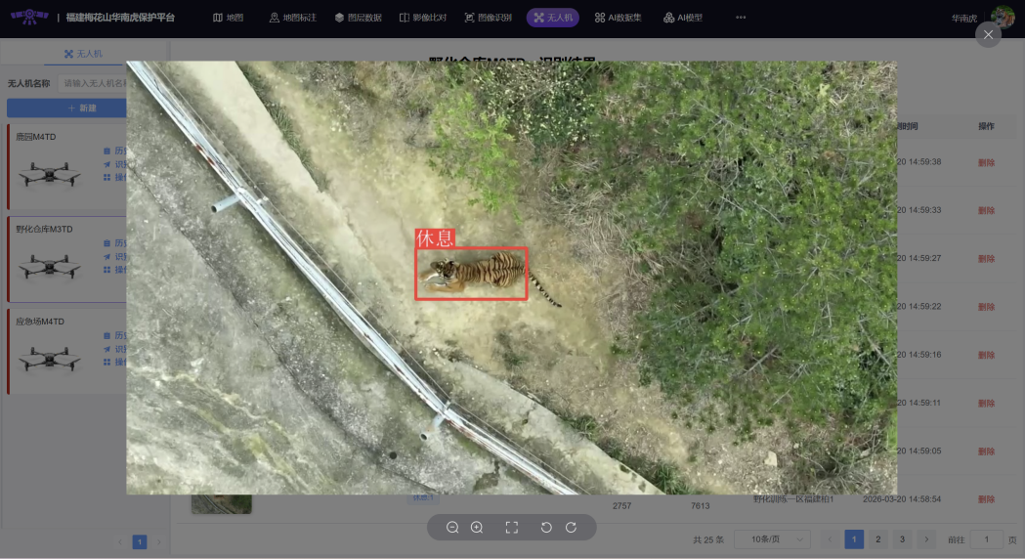Click the 休息 detection label on tiger
This screenshot has height=559, width=1025.
[435, 238]
